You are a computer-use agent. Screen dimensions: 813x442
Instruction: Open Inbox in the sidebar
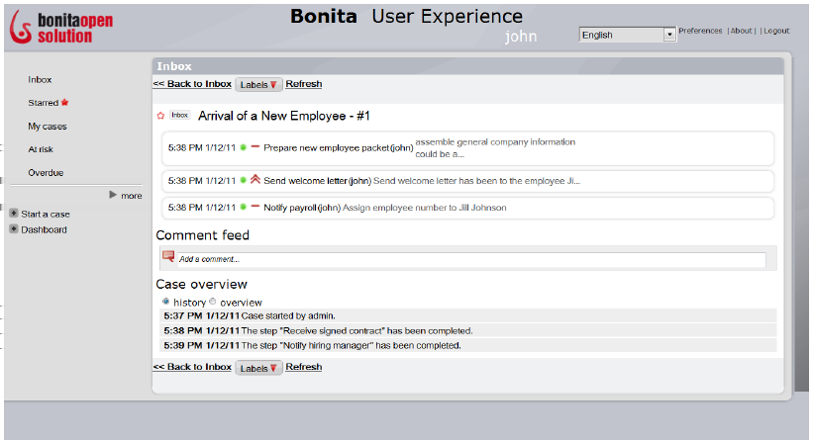pos(40,80)
